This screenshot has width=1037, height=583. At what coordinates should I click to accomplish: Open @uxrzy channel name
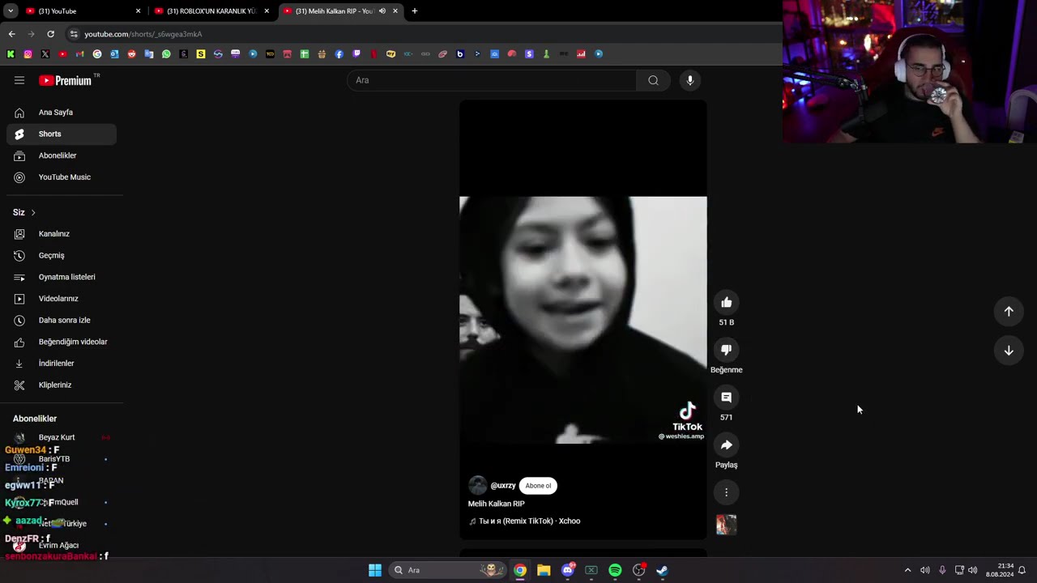[503, 486]
